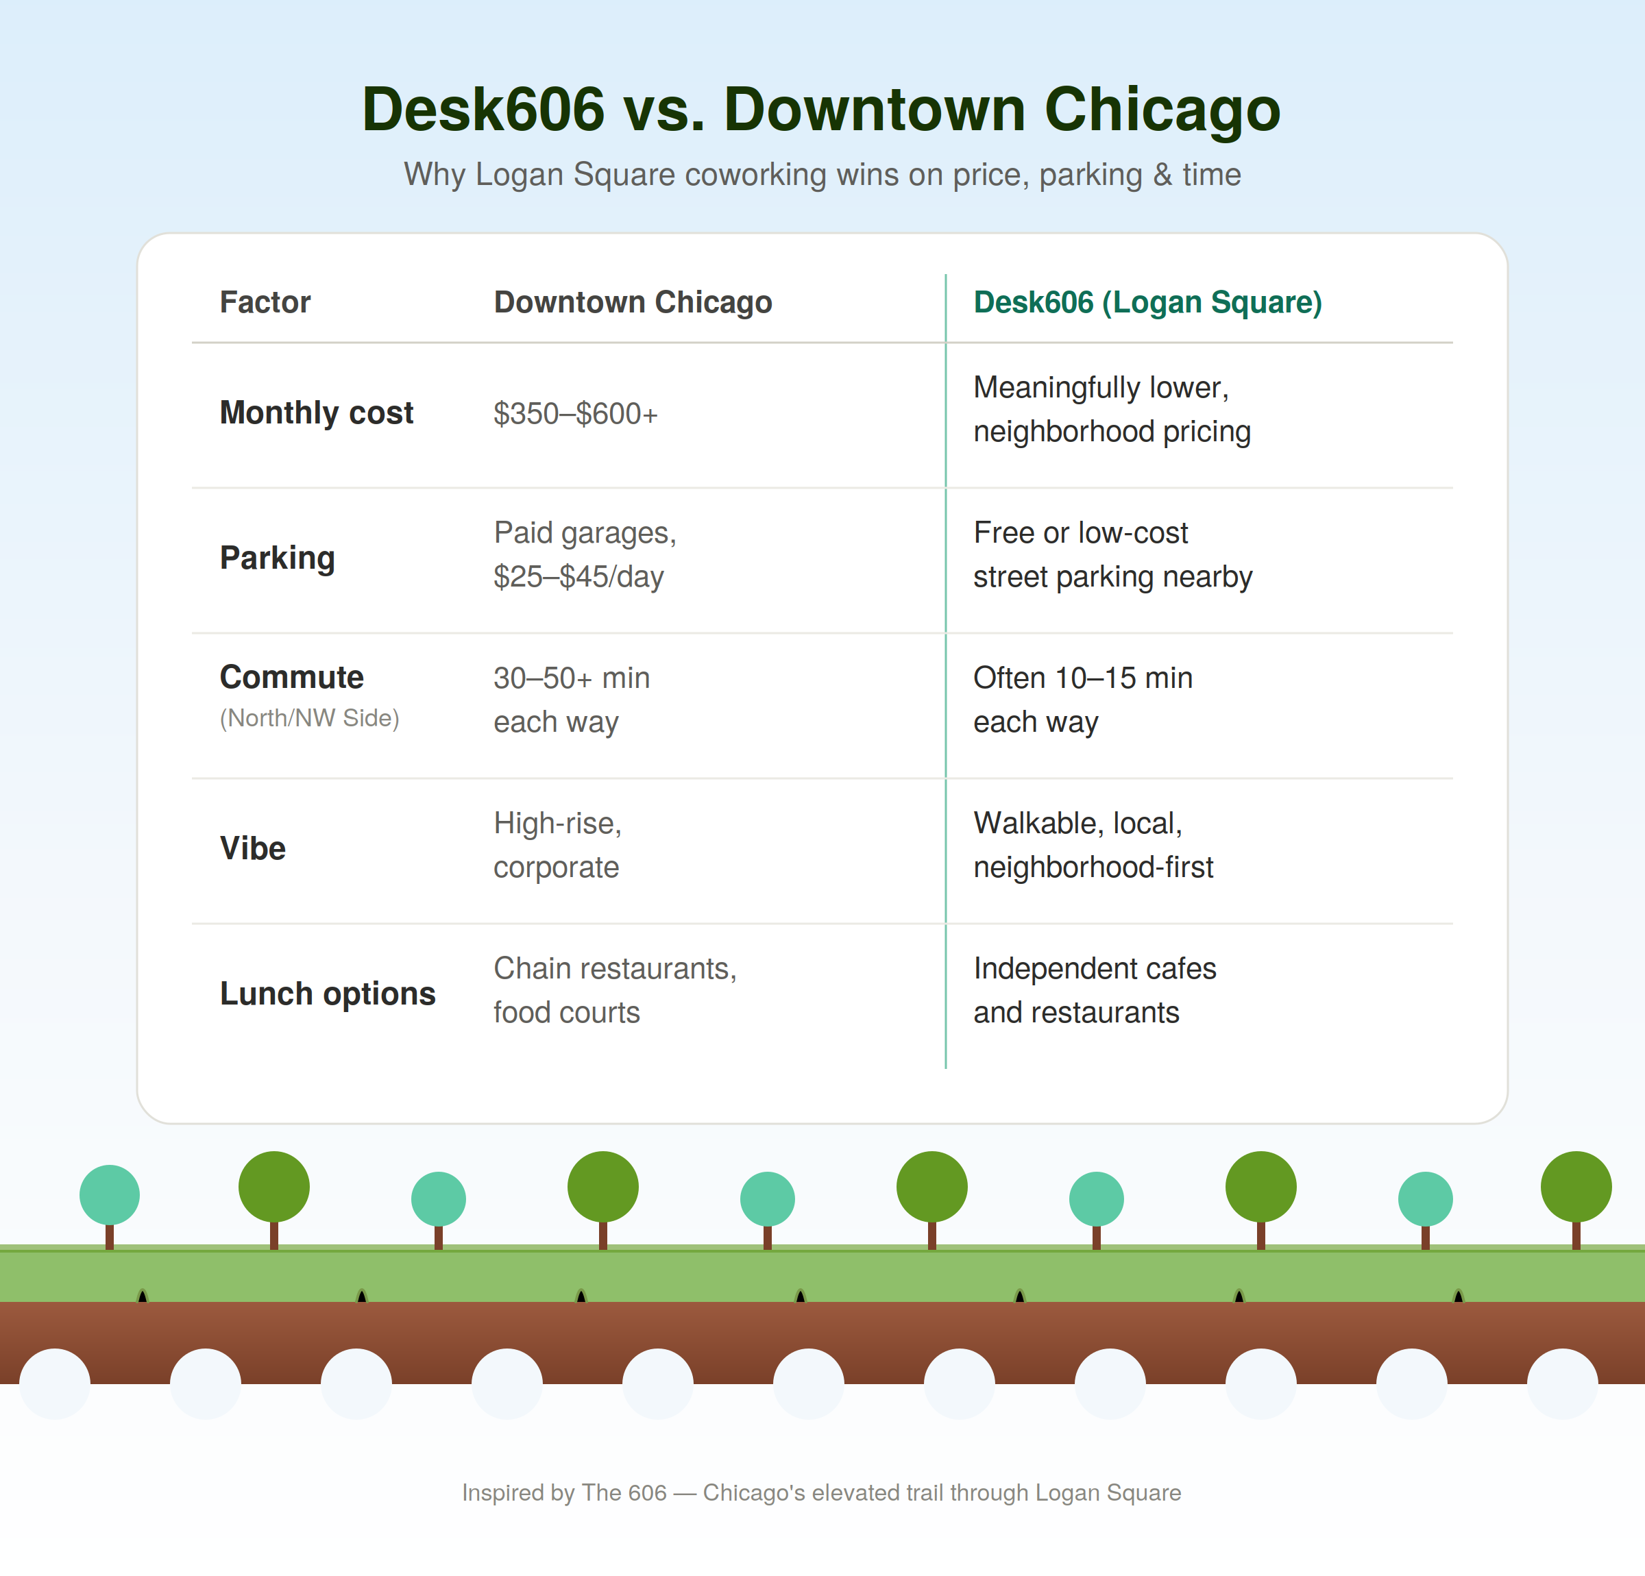This screenshot has width=1645, height=1576.
Task: Click the subtitle 'Why Logan Square coworking wins on price, parking & time'
Action: pyautogui.click(x=822, y=175)
